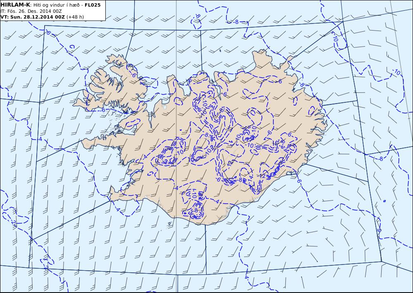Click the '(+48 h)' forecast offset text

tap(75, 17)
